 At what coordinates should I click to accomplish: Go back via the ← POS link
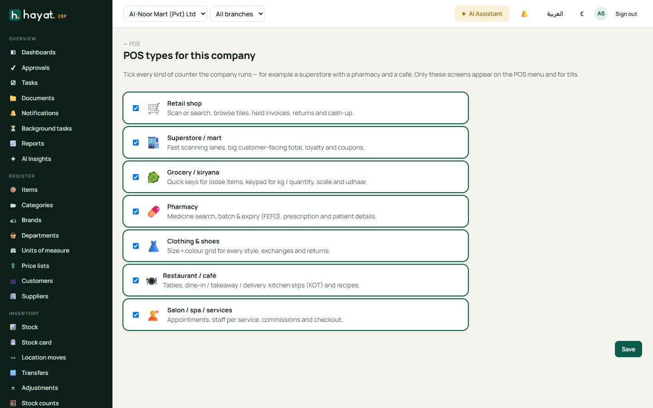tap(132, 44)
